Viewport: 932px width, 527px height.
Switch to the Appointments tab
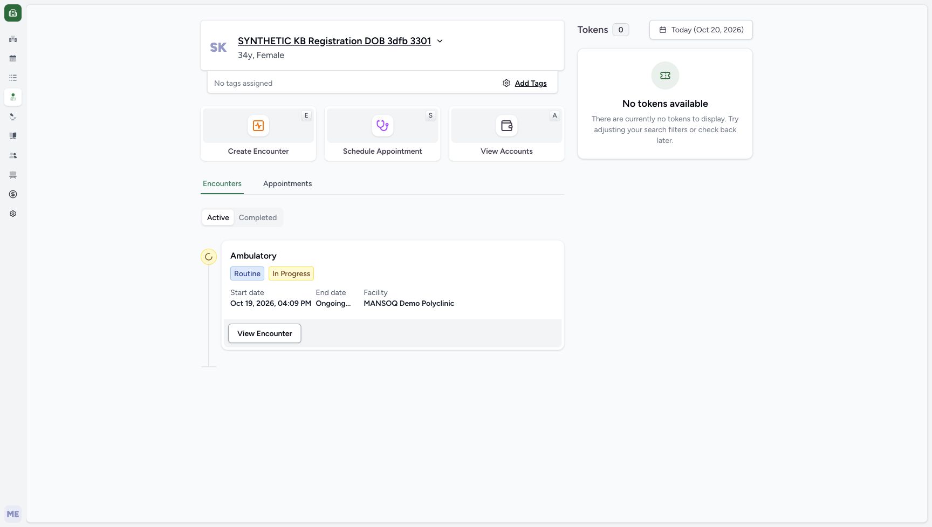pyautogui.click(x=287, y=183)
